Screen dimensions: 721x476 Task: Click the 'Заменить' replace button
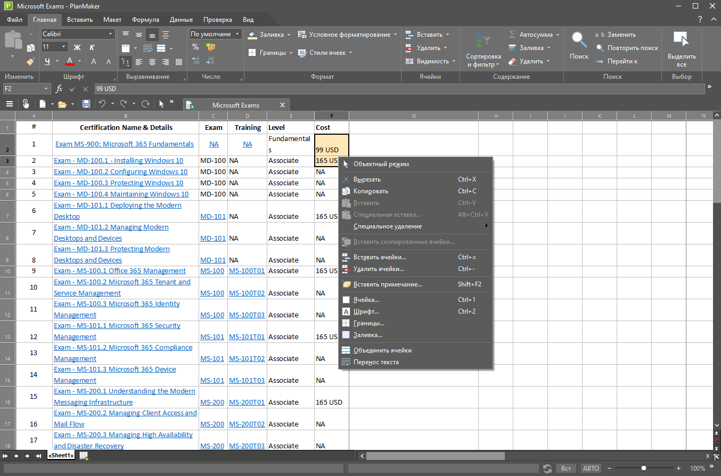[621, 35]
